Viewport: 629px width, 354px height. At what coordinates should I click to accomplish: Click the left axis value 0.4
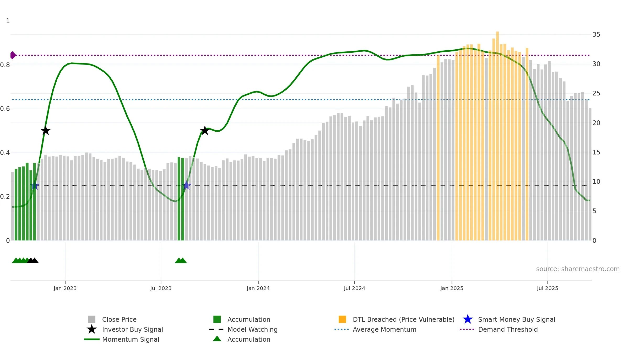(5, 153)
